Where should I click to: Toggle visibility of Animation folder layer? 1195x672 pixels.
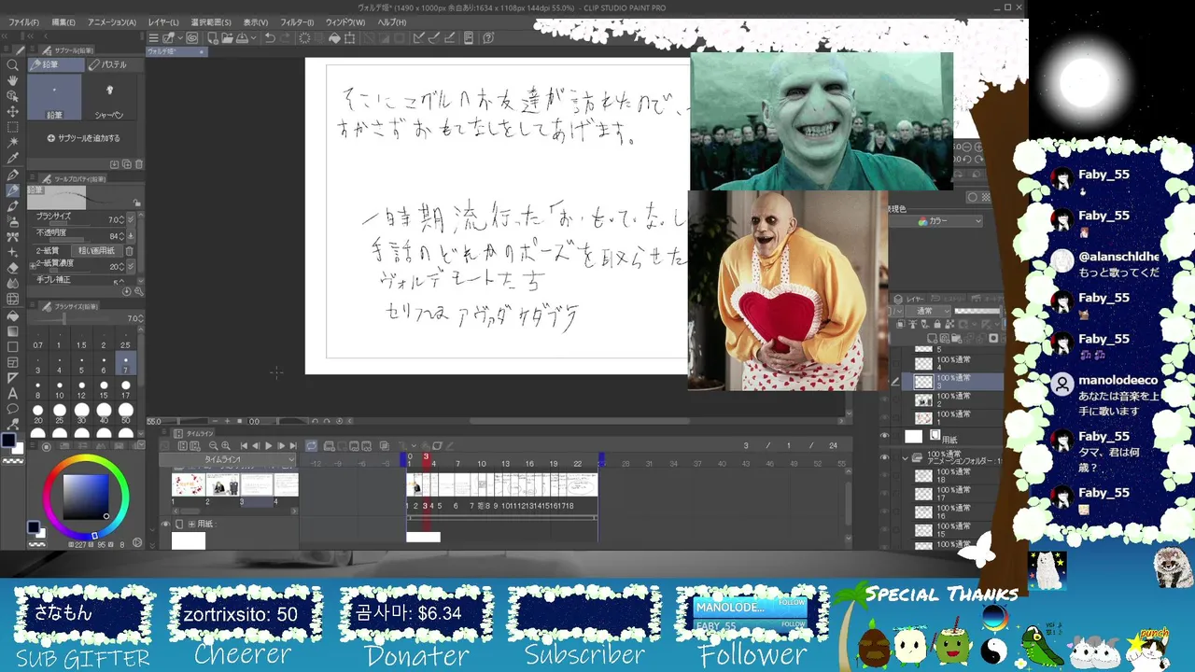(x=884, y=458)
